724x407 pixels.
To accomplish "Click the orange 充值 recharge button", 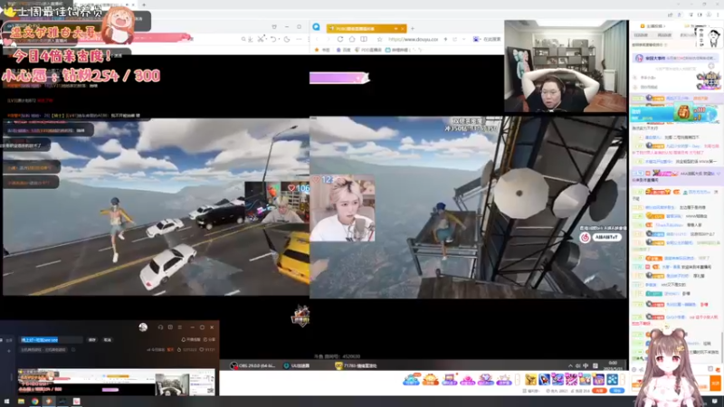I will pos(599,391).
